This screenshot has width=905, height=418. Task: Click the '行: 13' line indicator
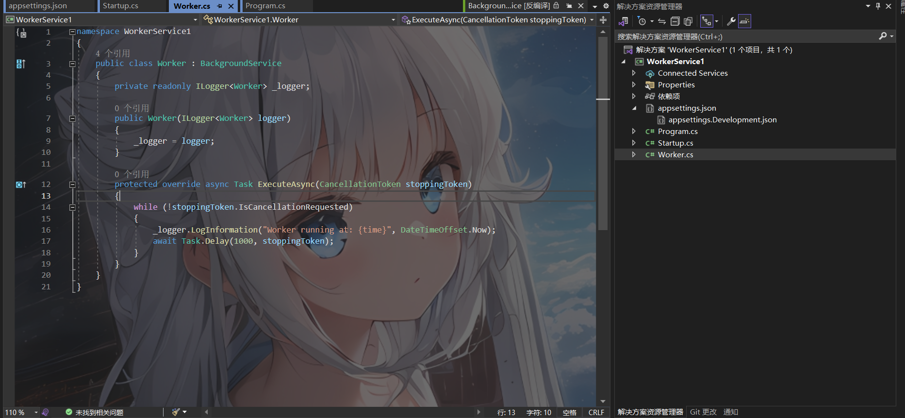pos(506,413)
